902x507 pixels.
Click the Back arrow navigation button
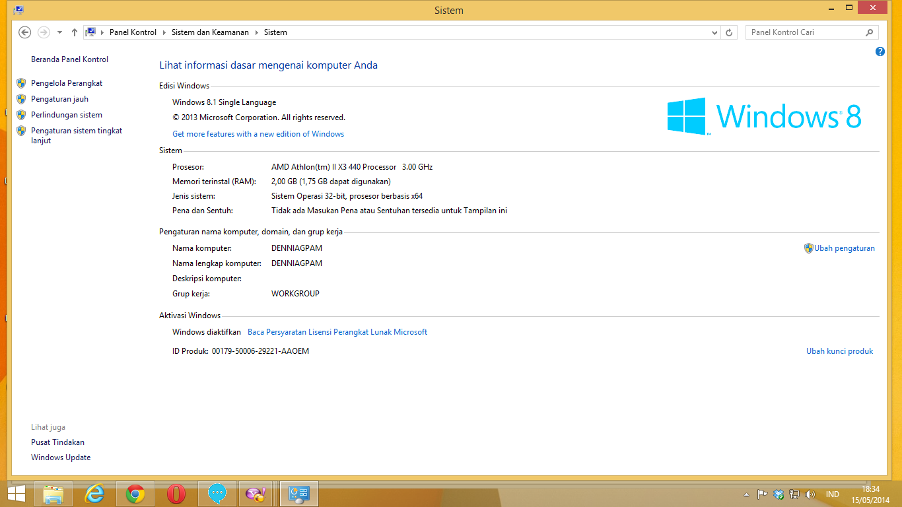[x=25, y=32]
